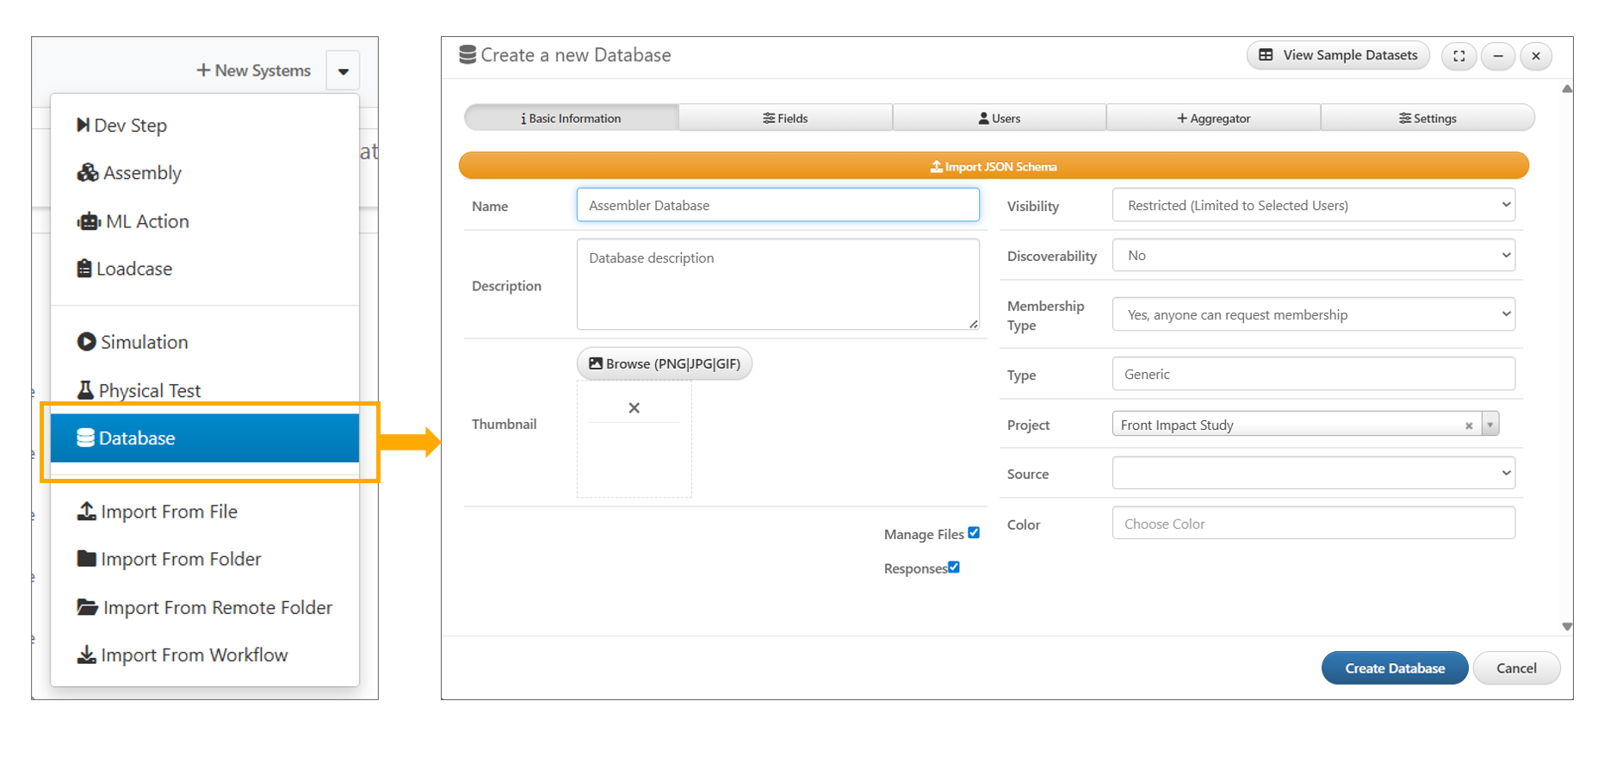Screen dimensions: 1610x757
Task: Click the ML Action robot icon
Action: pos(88,221)
